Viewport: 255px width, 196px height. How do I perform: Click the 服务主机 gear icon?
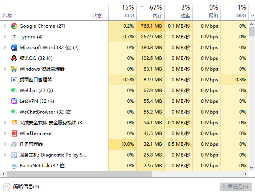coord(14,155)
